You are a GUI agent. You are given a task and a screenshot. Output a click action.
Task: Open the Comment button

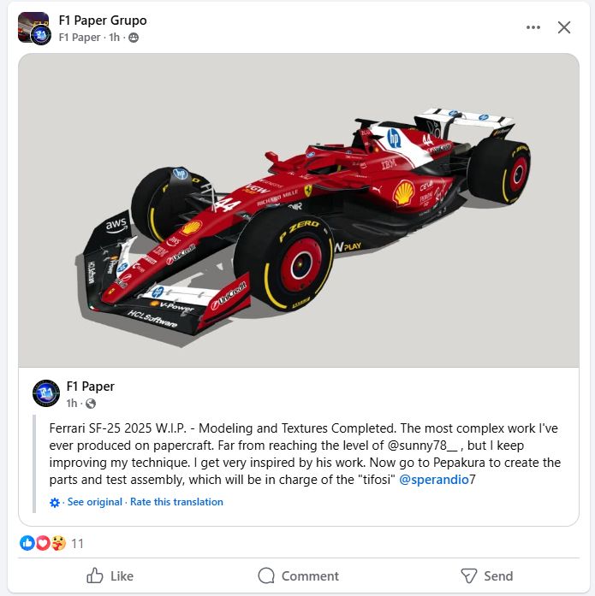298,575
